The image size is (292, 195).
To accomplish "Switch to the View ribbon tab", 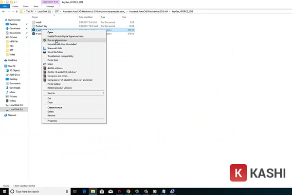I will (x=36, y=6).
